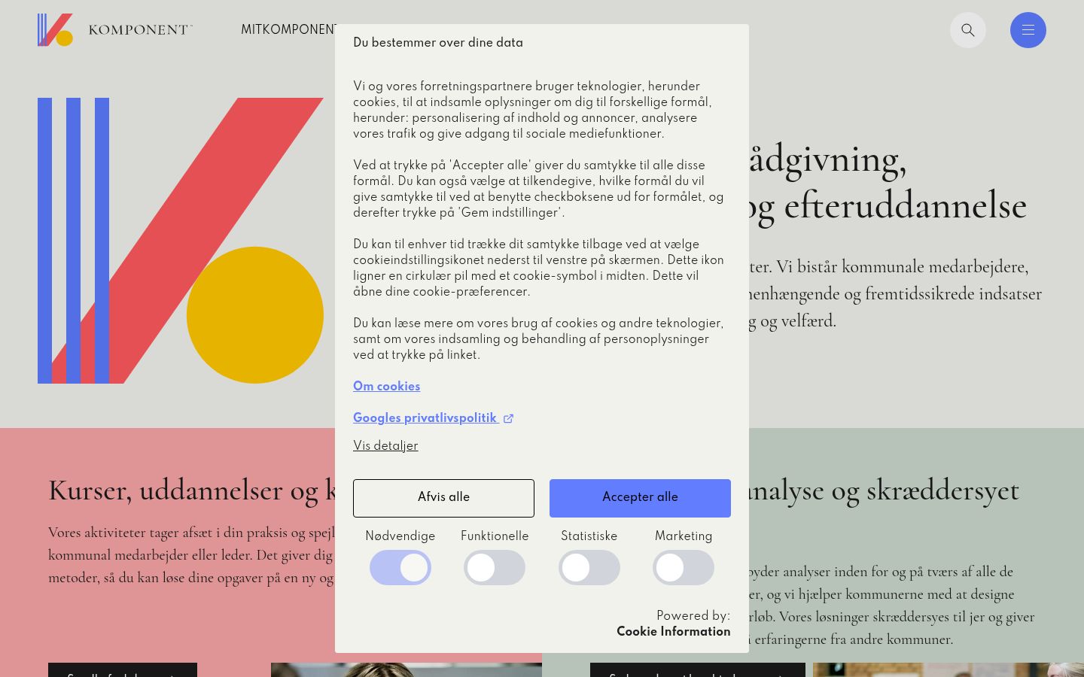Enable the Funktionelle cookies switch
This screenshot has width=1084, height=677.
[495, 568]
